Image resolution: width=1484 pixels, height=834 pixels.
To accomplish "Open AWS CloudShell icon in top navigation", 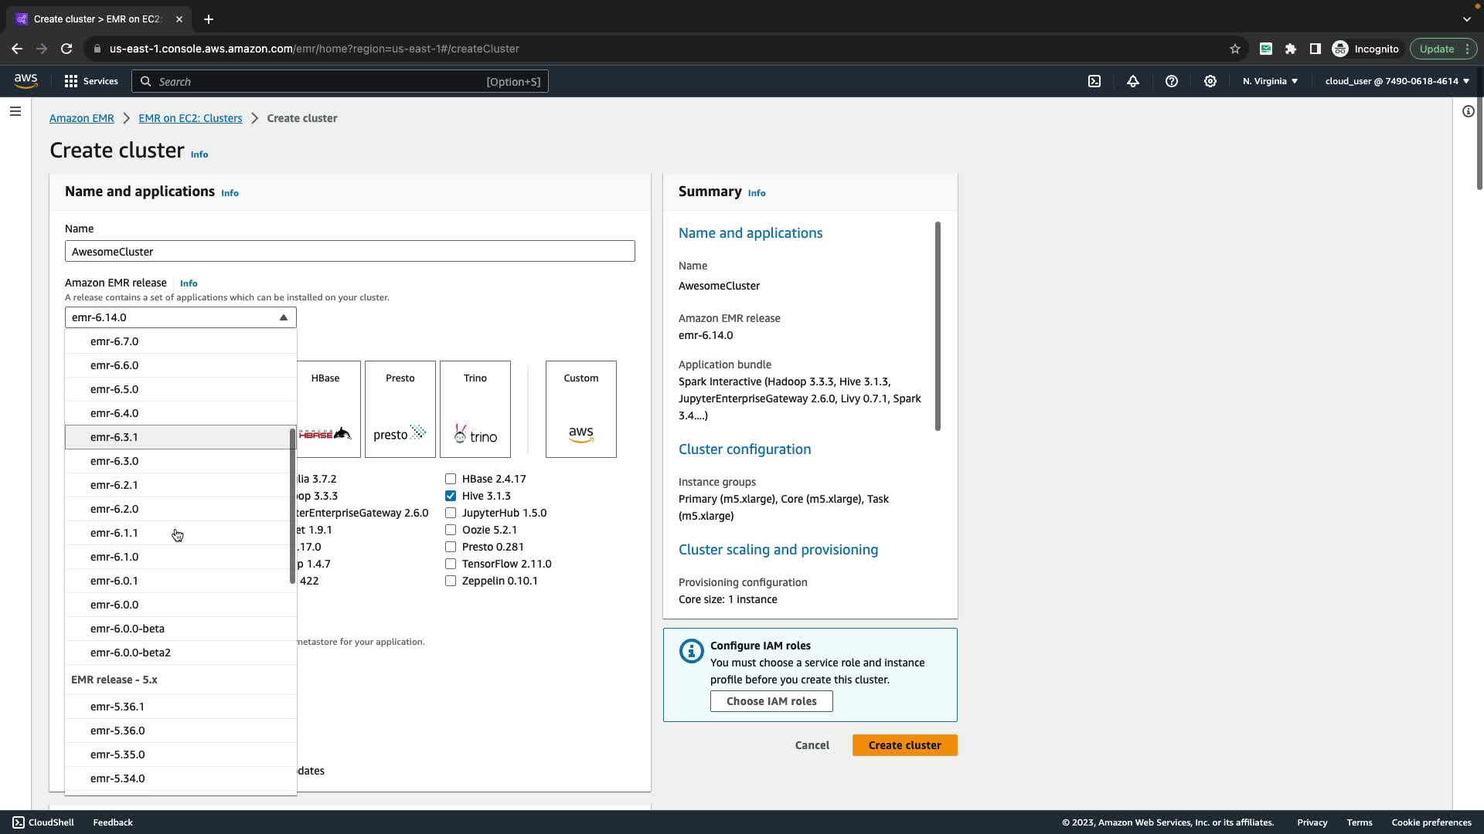I will [1094, 81].
